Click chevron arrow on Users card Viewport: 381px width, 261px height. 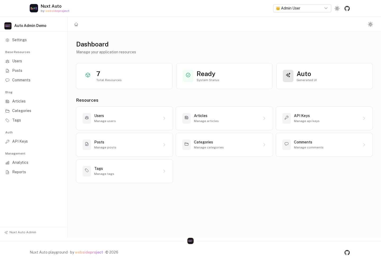(164, 118)
